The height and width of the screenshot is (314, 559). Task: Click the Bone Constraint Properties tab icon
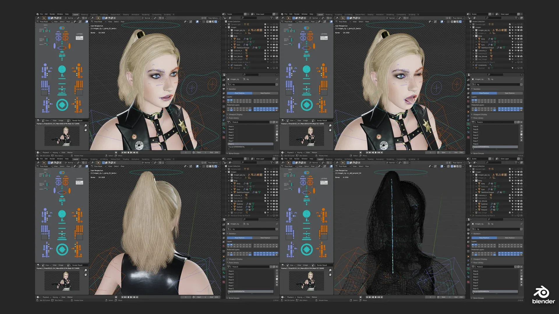point(224,132)
